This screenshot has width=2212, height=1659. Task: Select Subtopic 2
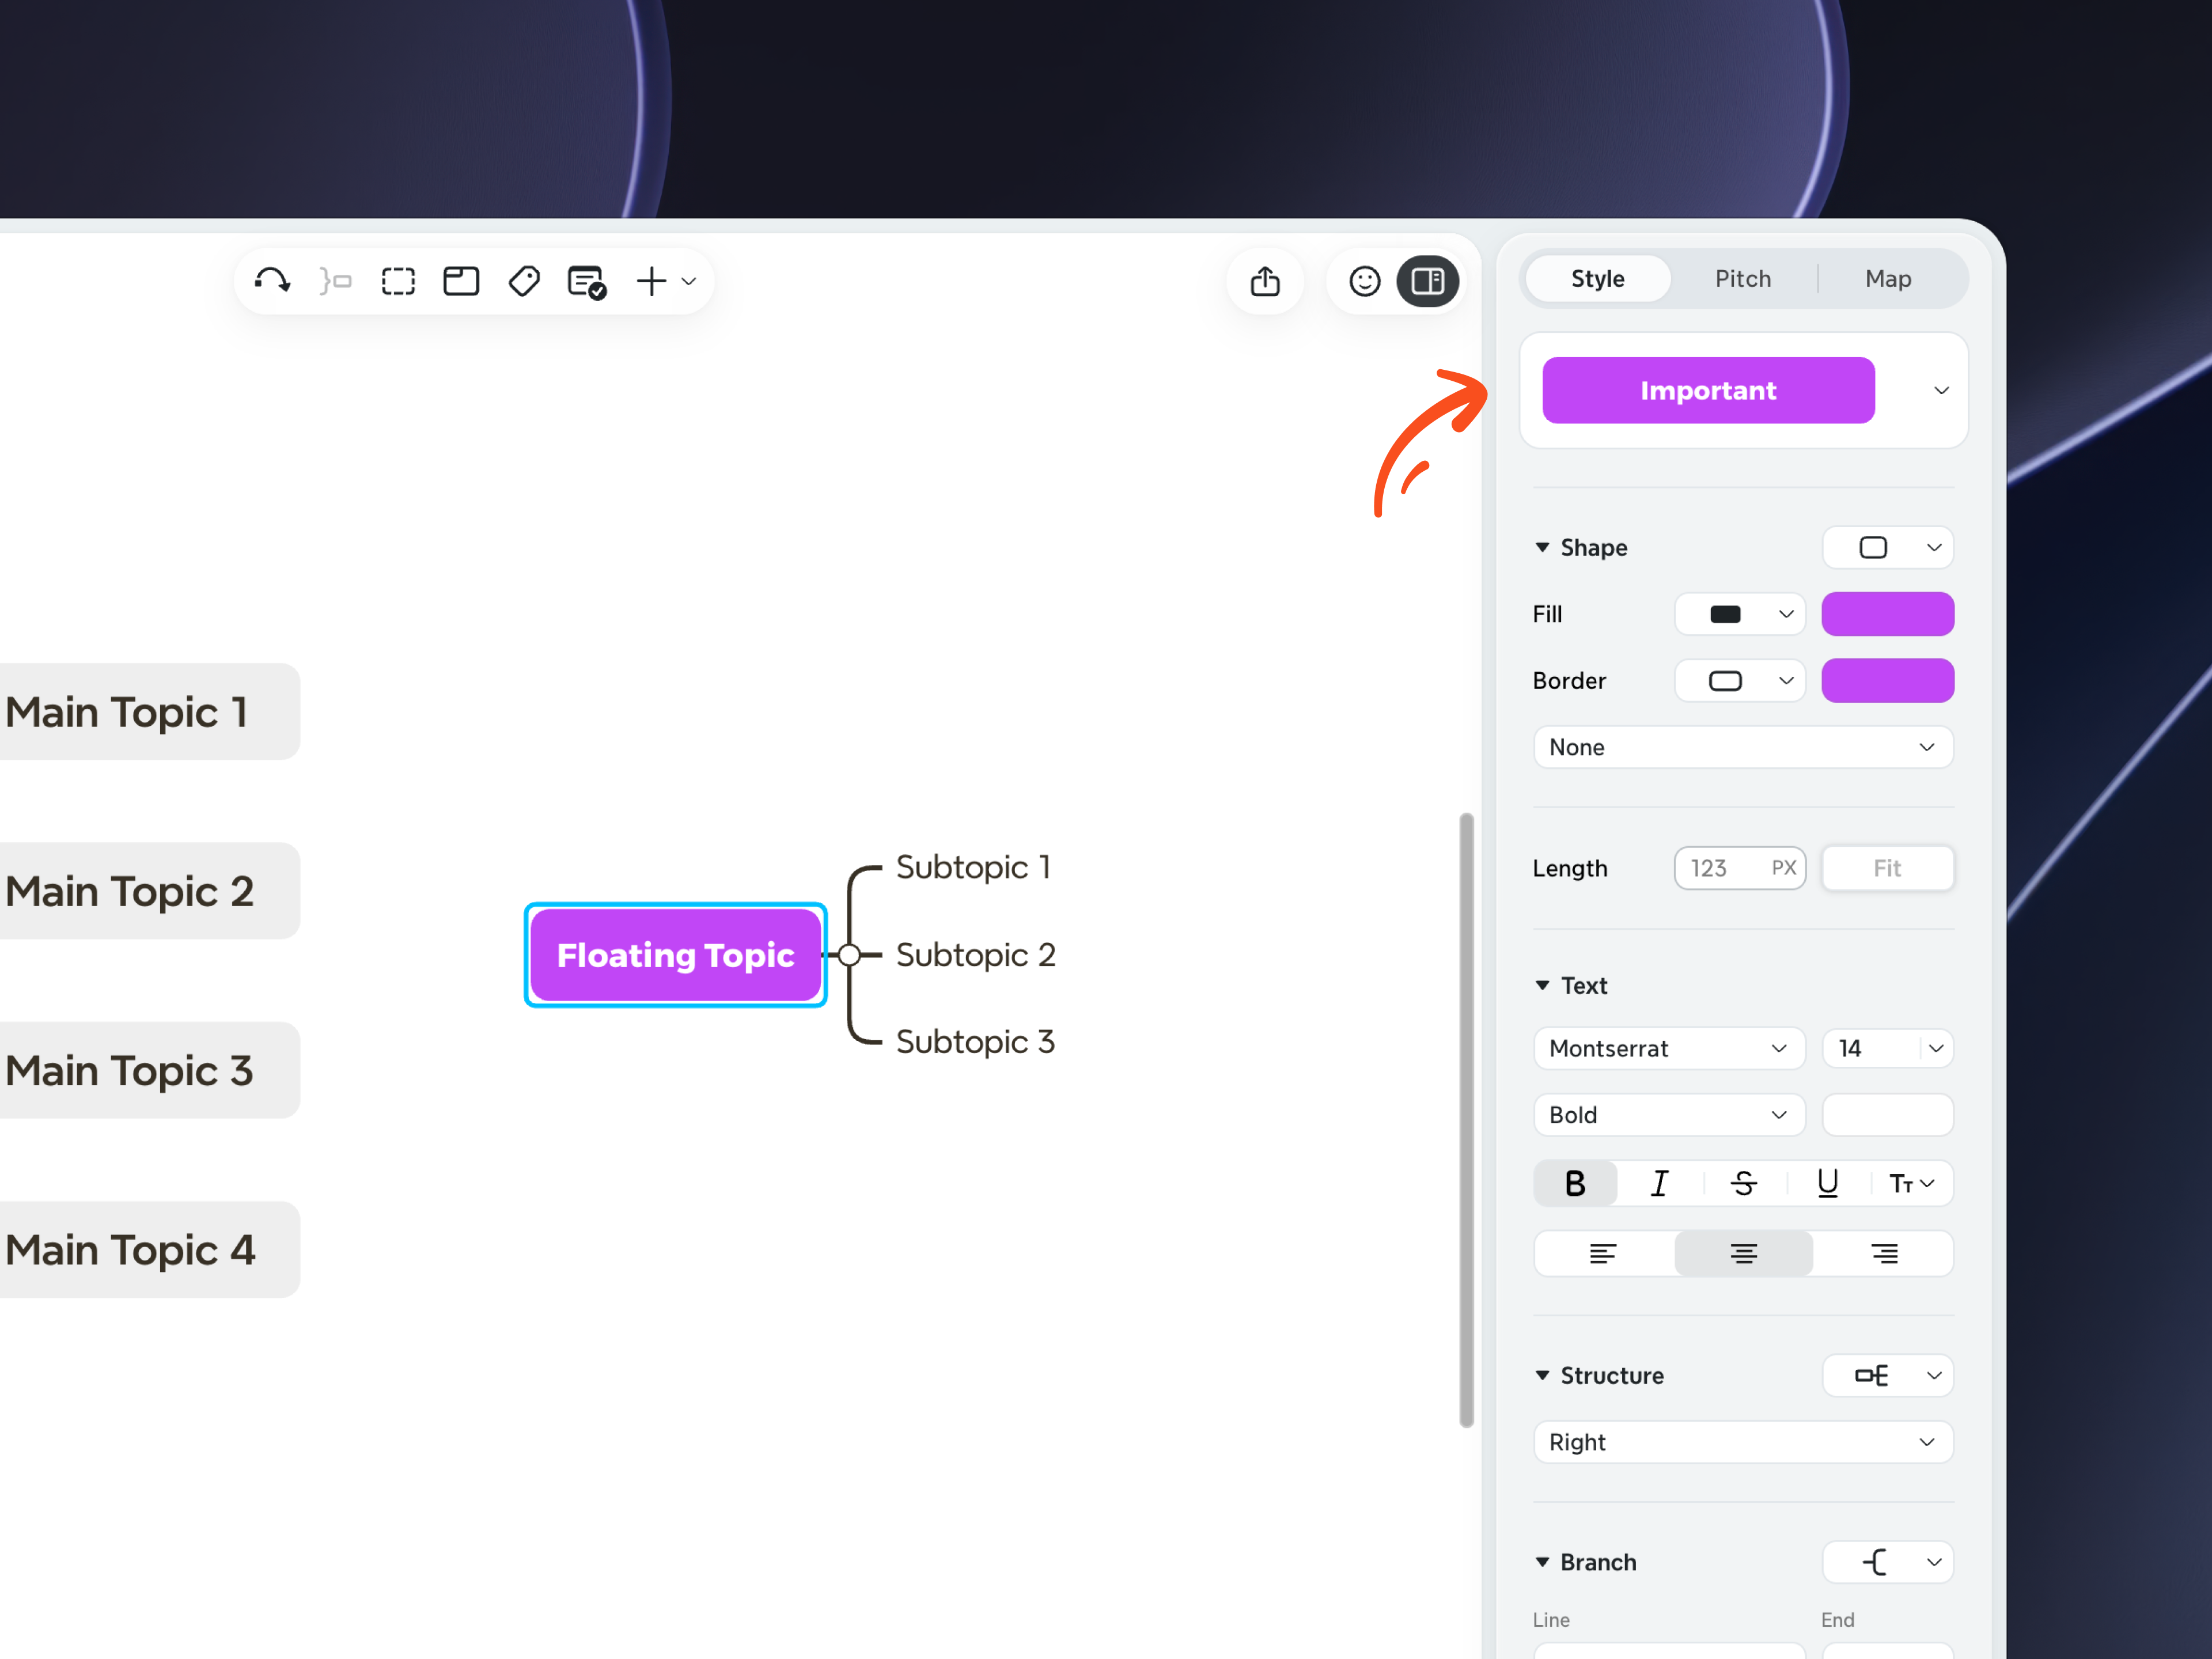975,955
